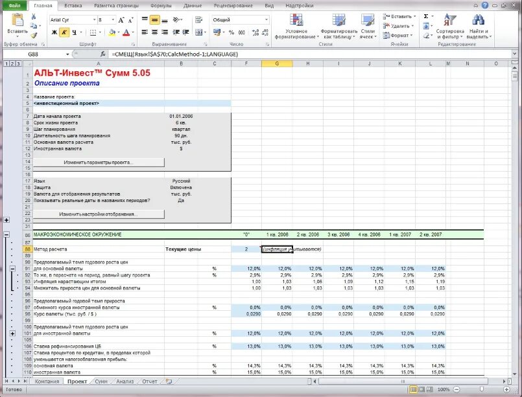This screenshot has width=522, height=397.
Task: Toggle underline (Ч) formatting
Action: 74,32
